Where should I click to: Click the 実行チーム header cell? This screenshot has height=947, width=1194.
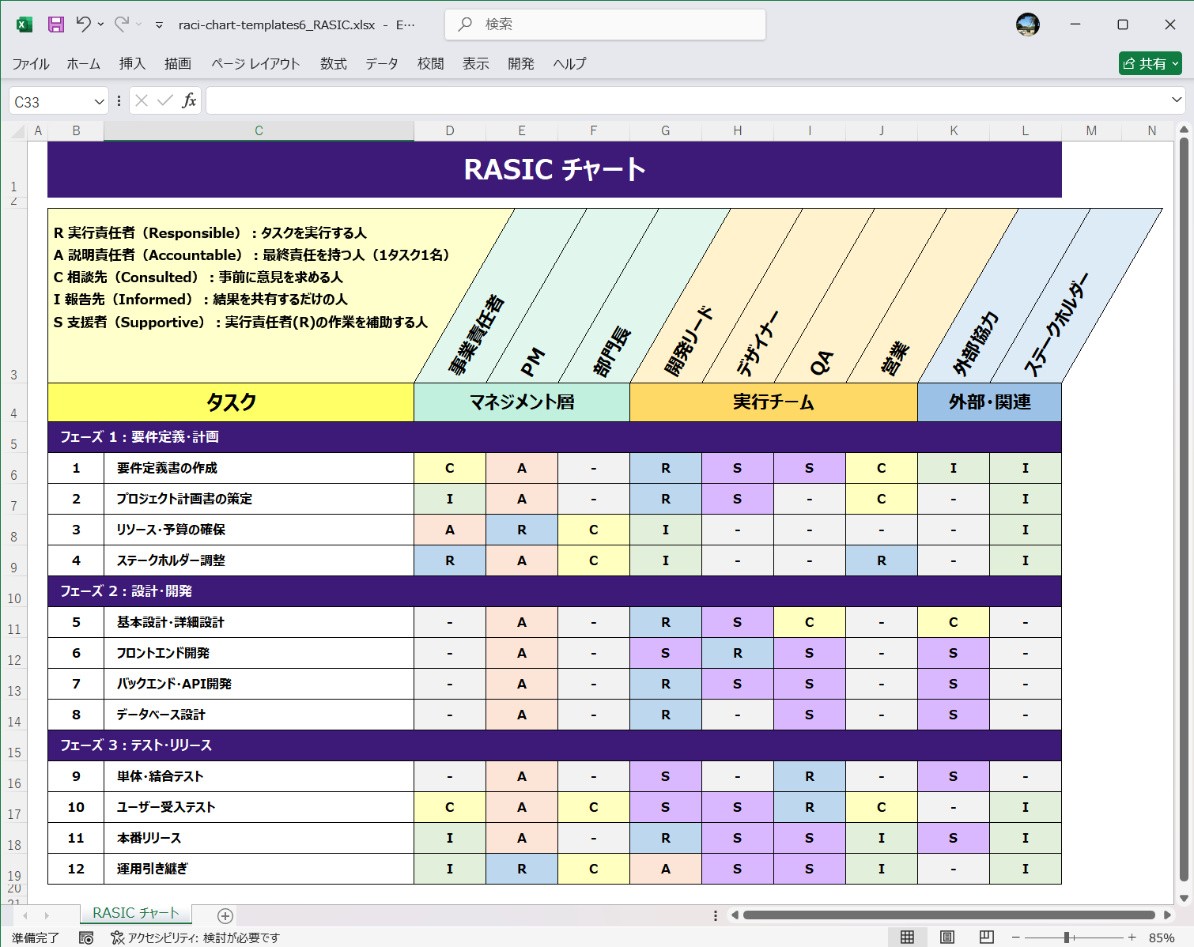[x=773, y=402]
